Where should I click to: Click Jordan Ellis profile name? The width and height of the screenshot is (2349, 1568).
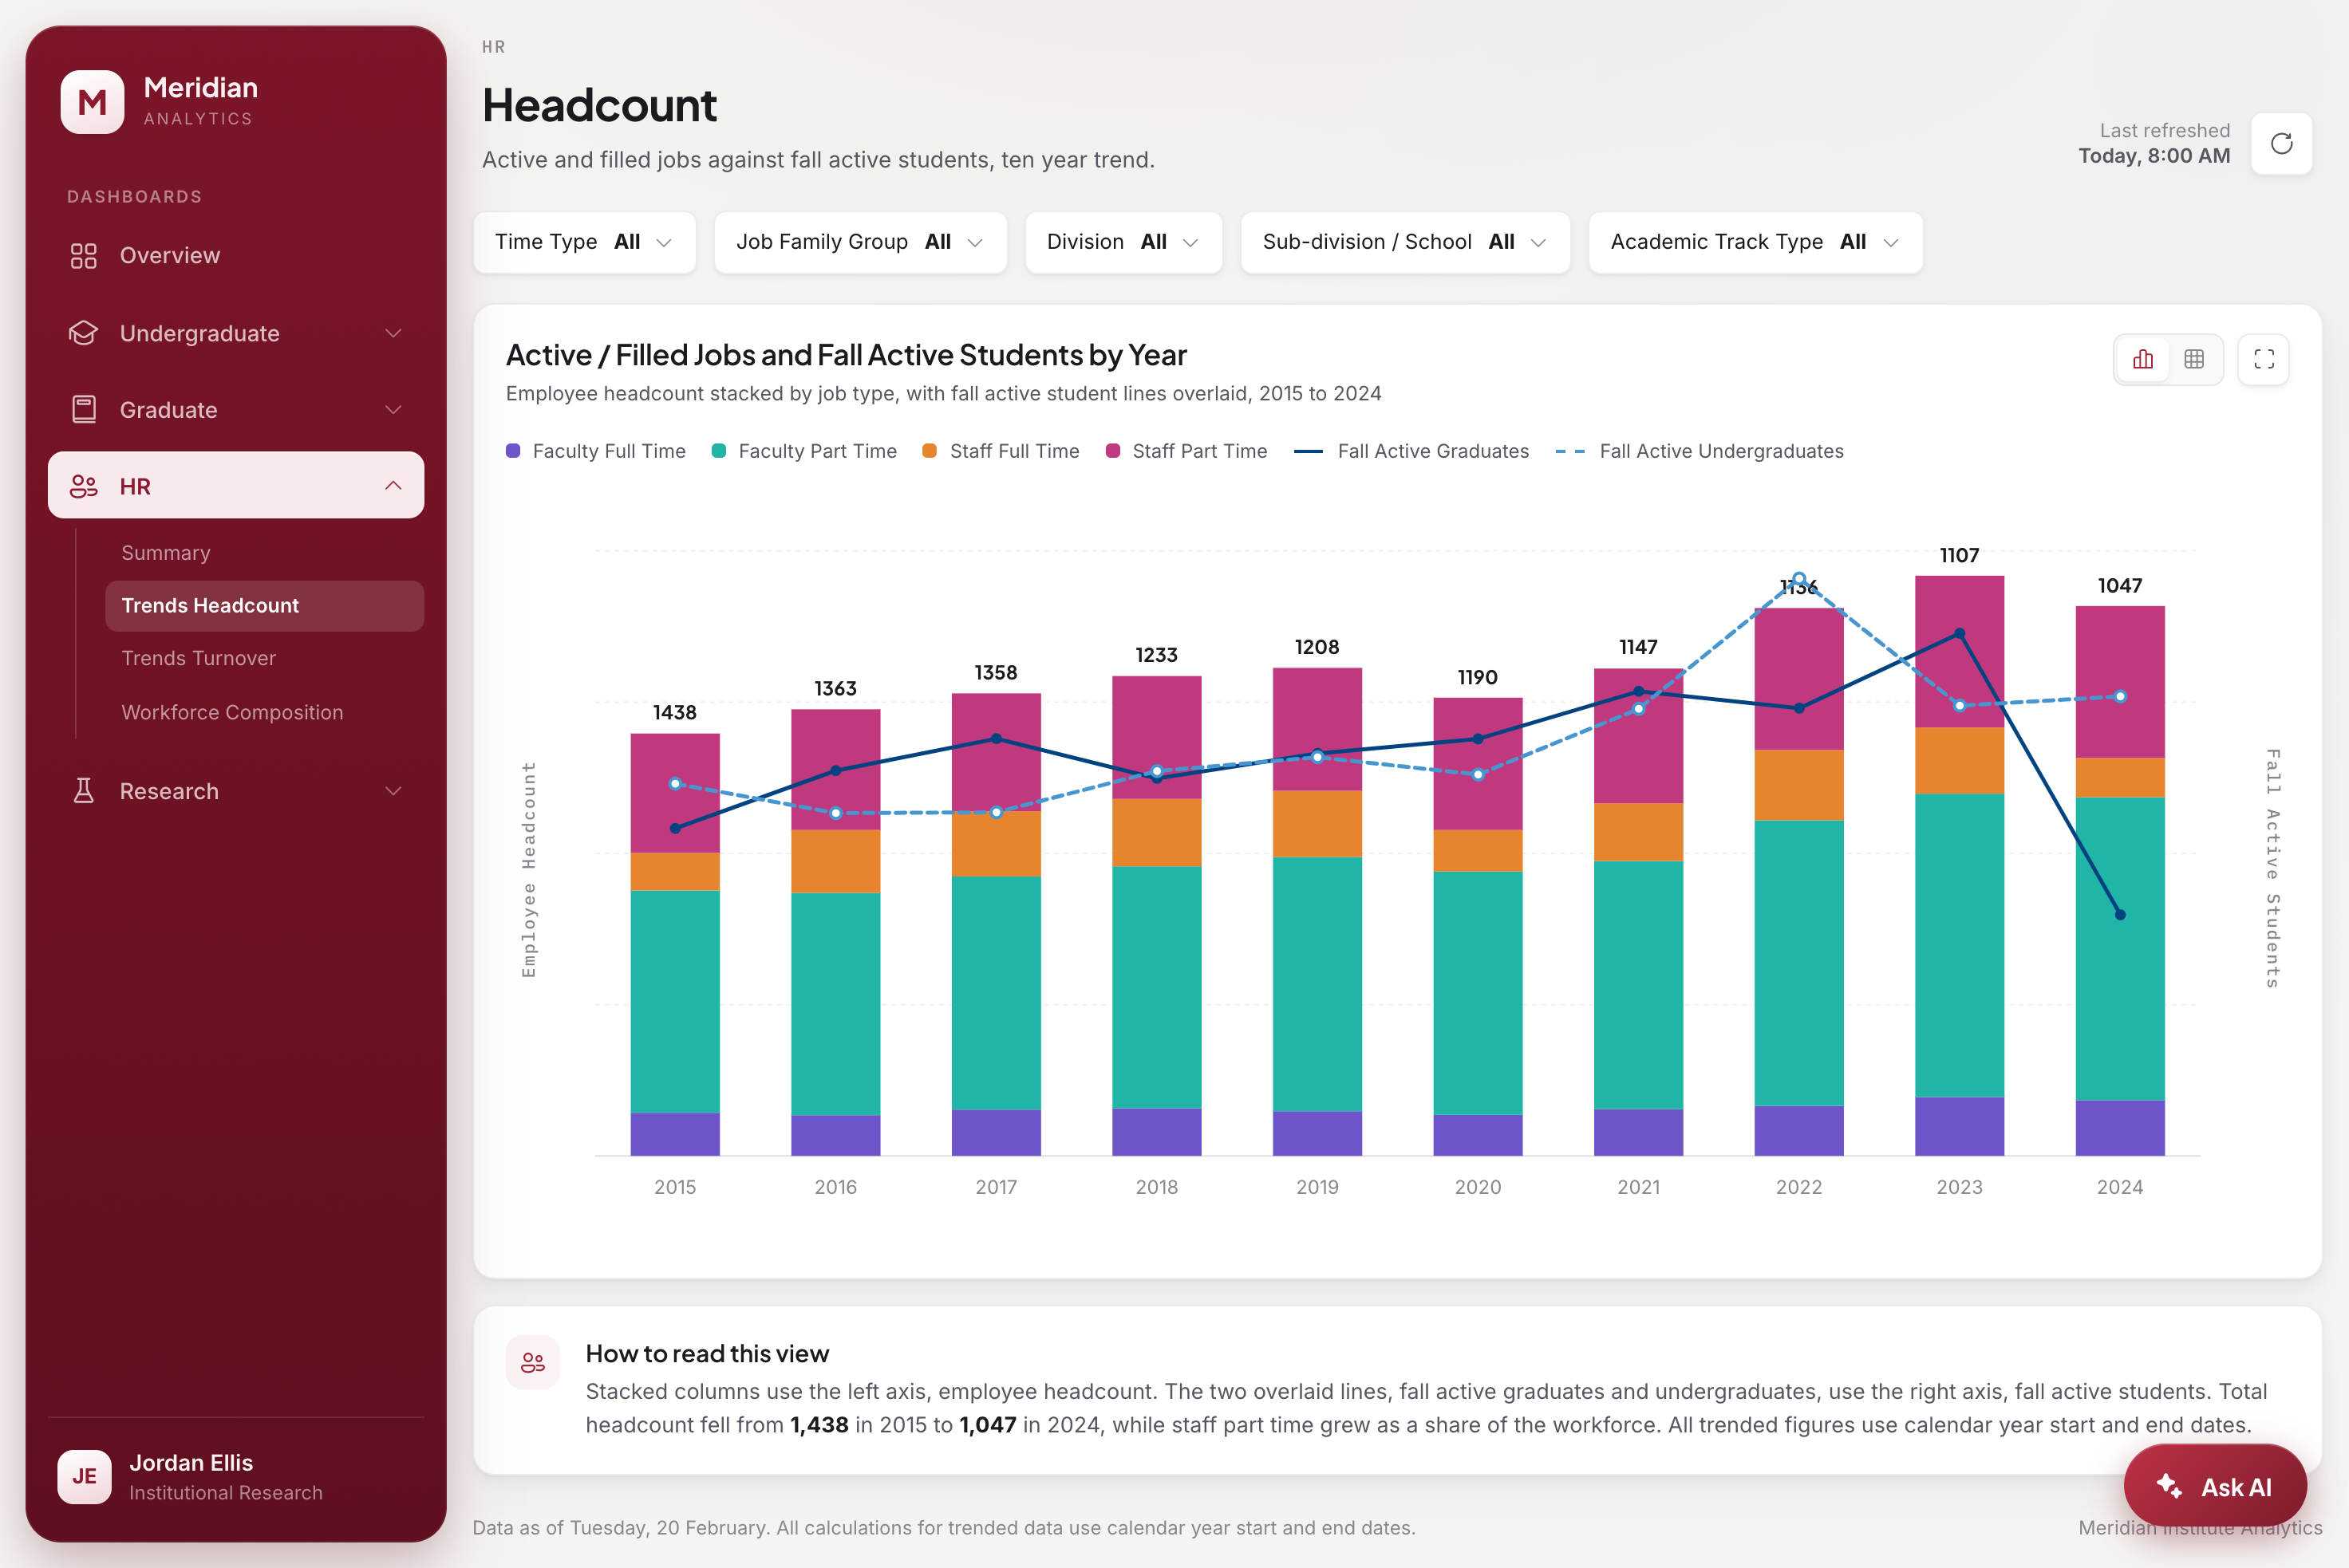click(x=191, y=1463)
